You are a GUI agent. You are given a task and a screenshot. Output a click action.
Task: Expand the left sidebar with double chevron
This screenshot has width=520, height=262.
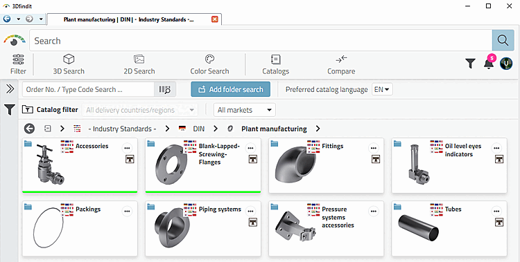tap(10, 88)
